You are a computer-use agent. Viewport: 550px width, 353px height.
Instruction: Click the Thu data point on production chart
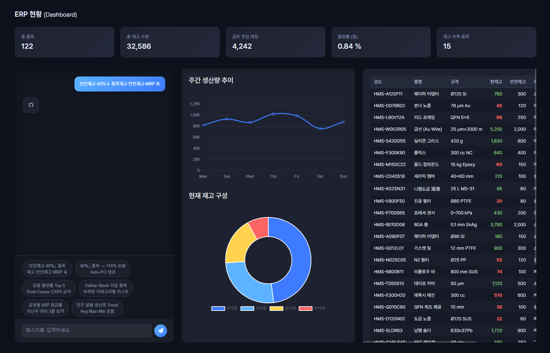point(273,114)
